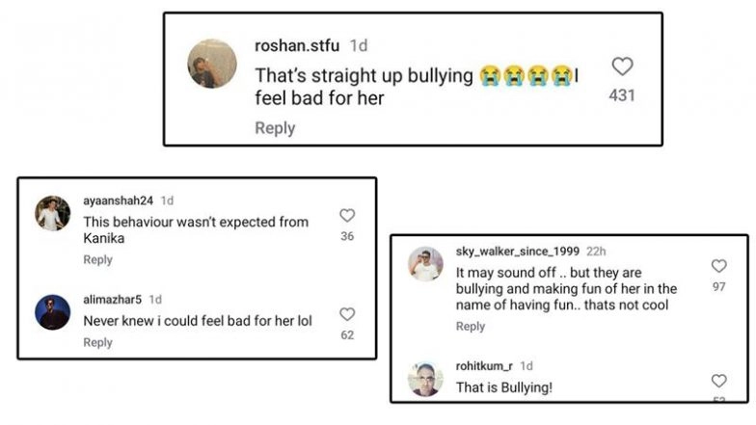Go to alimazhar5's profile via username
The height and width of the screenshot is (425, 756).
click(x=112, y=299)
